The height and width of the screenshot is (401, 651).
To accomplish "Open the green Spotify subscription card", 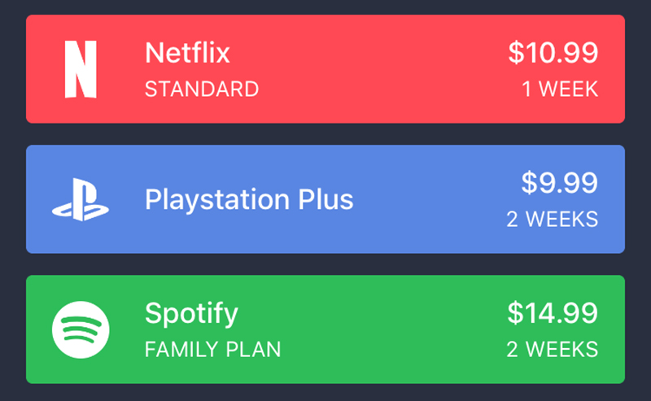I will pos(325,329).
